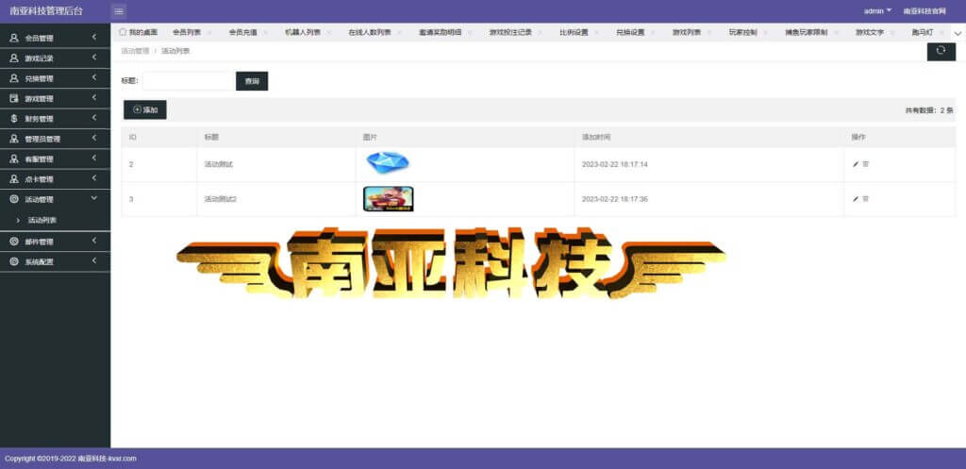Expand the 邮件管理 chevron
Viewport: 966px width, 469px height.
tap(94, 241)
